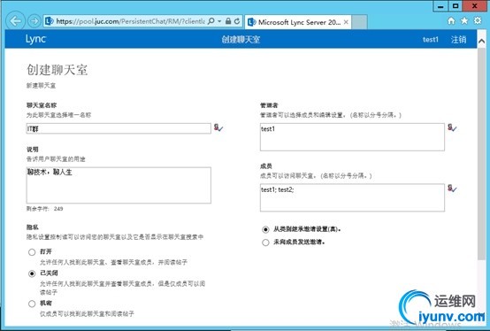Click the chat room name field containing IT群
Viewport: 490px width, 331px height.
(x=119, y=128)
